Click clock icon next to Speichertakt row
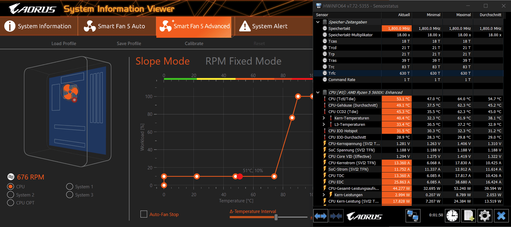The image size is (511, 227). (325, 28)
